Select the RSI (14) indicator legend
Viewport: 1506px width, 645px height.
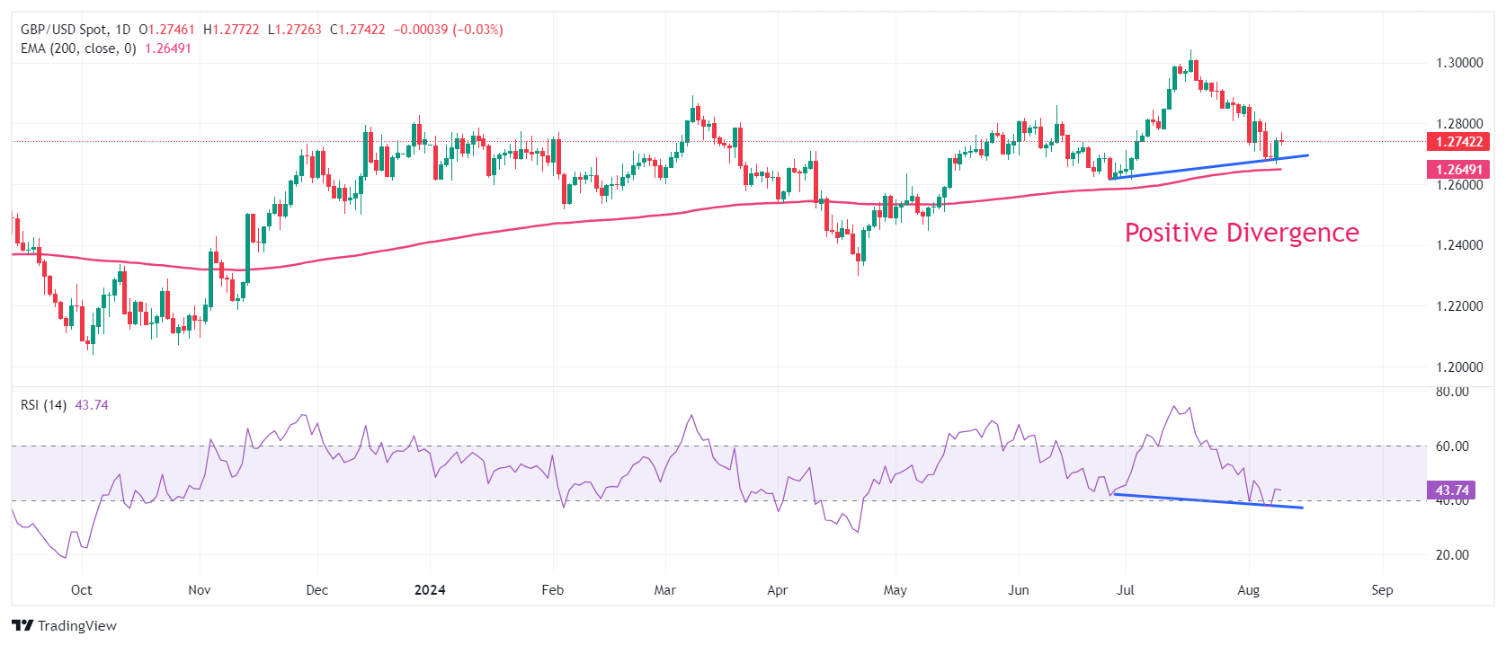[43, 405]
